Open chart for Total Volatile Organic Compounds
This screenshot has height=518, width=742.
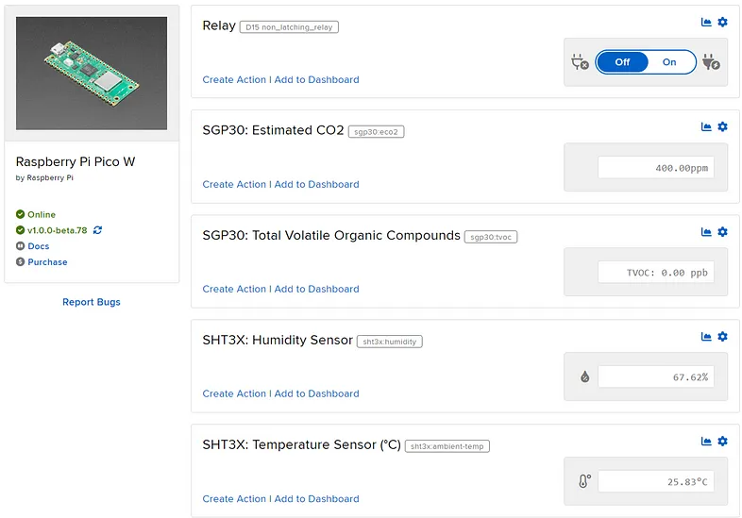tap(706, 231)
